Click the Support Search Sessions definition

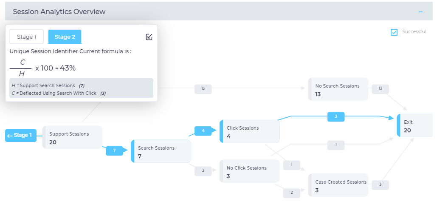[48, 85]
